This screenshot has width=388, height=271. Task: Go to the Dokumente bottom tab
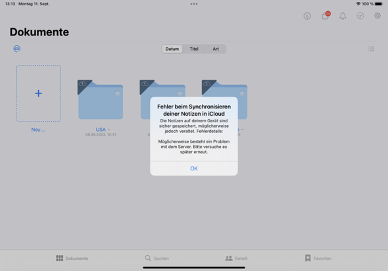(72, 259)
